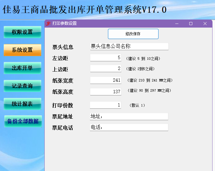The height and width of the screenshot is (171, 215).
Task: Maximize the 打印参数设置 window
Action: [x=191, y=24]
